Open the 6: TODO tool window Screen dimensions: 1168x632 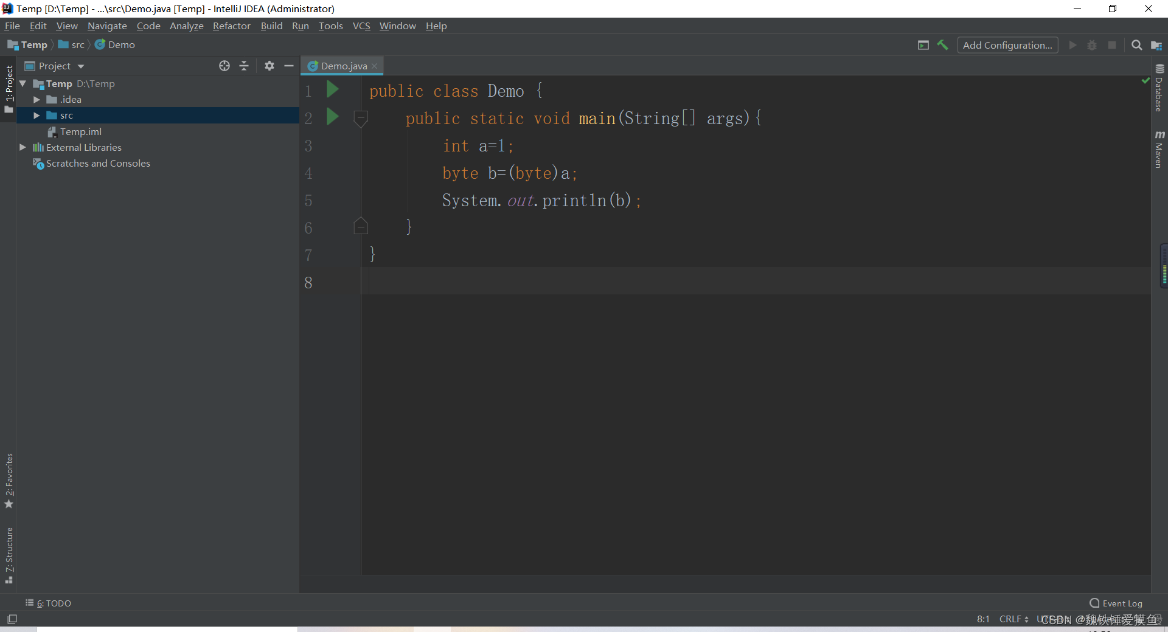tap(48, 603)
